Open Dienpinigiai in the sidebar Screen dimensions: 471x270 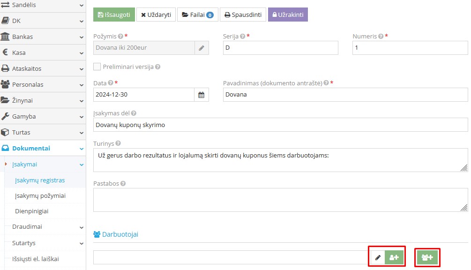tap(32, 211)
